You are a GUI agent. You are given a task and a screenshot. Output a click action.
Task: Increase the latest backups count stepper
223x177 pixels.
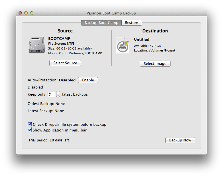tap(58, 93)
